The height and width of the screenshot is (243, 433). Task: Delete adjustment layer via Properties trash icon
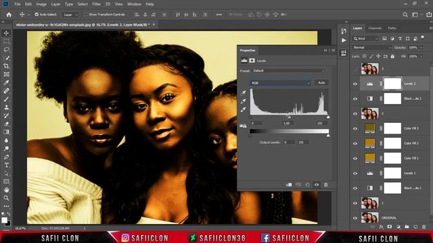click(x=326, y=185)
